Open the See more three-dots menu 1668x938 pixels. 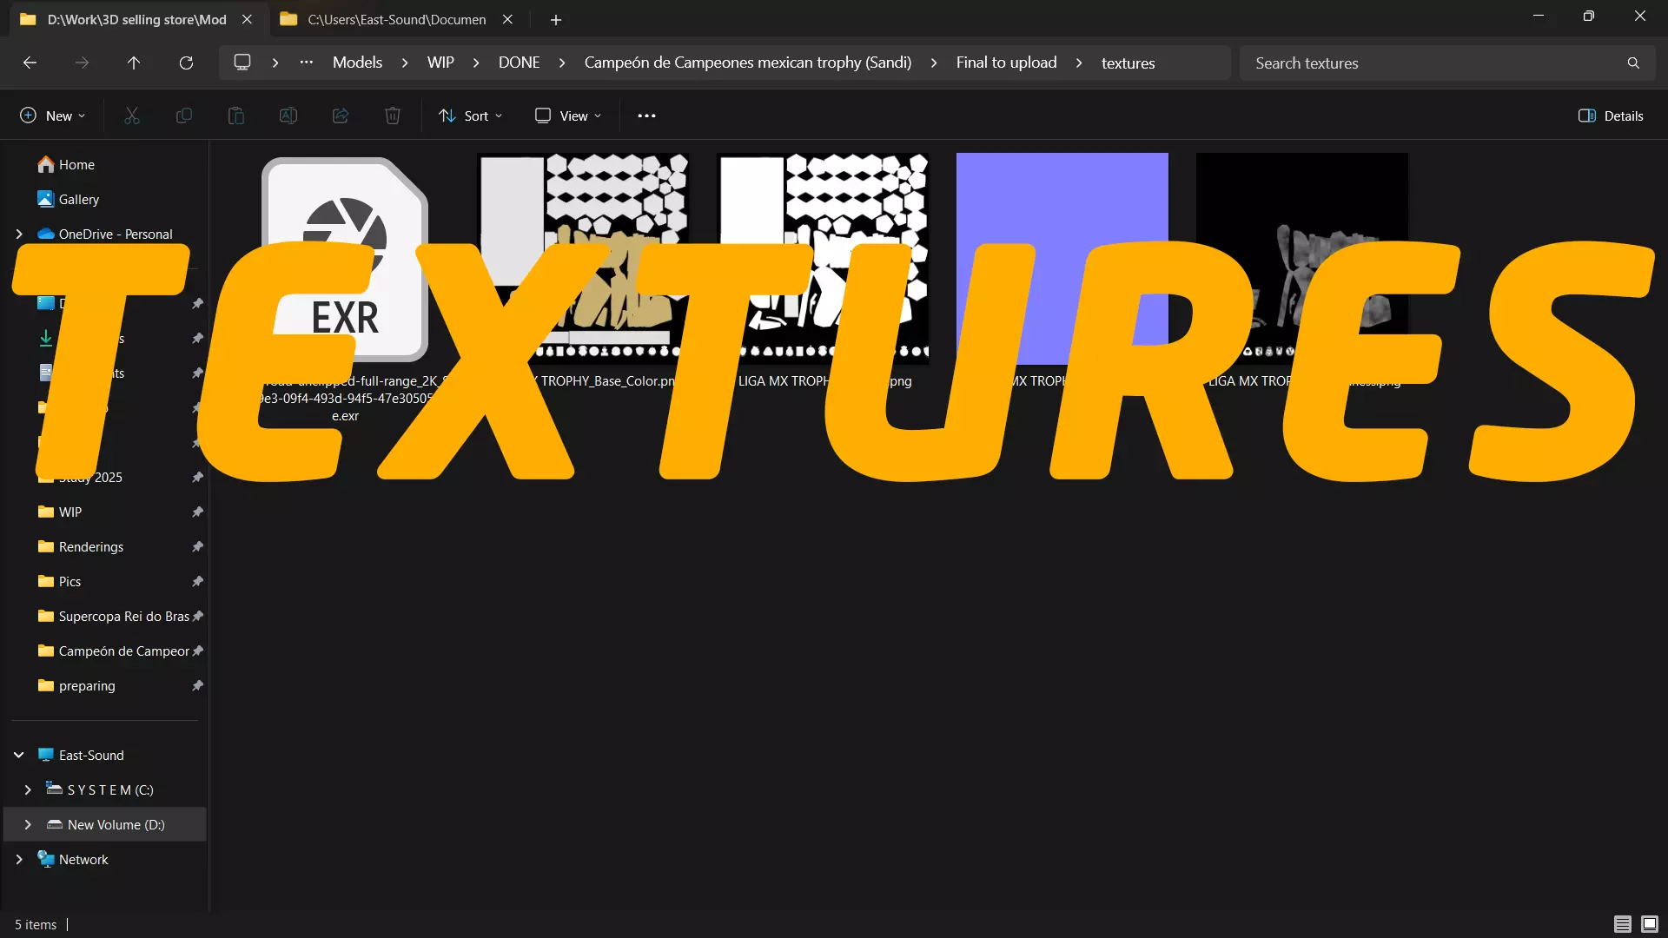point(646,116)
